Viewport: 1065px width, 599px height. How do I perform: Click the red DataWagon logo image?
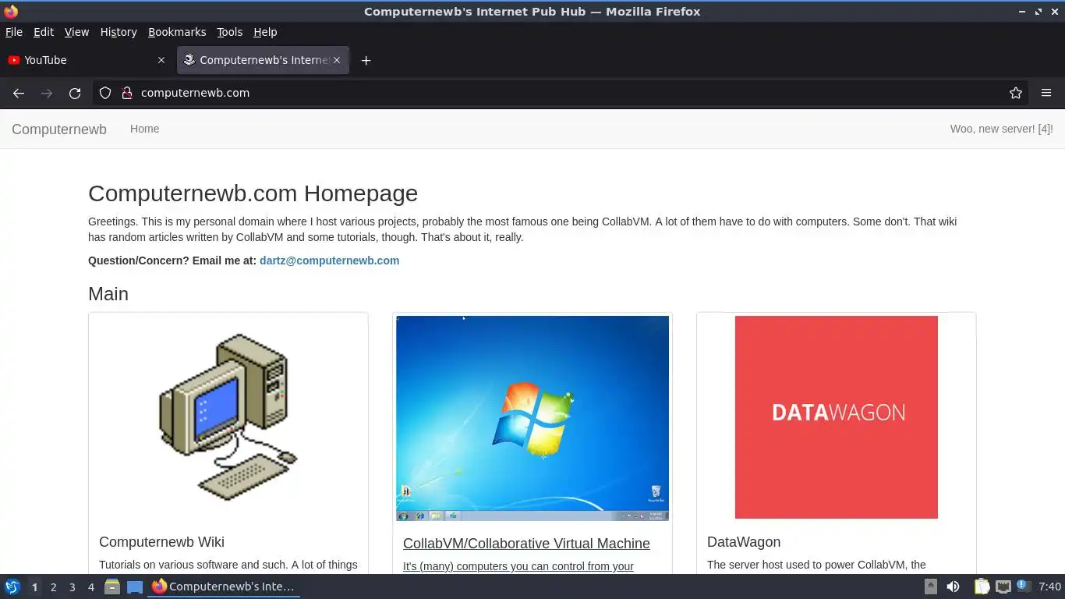(x=837, y=417)
